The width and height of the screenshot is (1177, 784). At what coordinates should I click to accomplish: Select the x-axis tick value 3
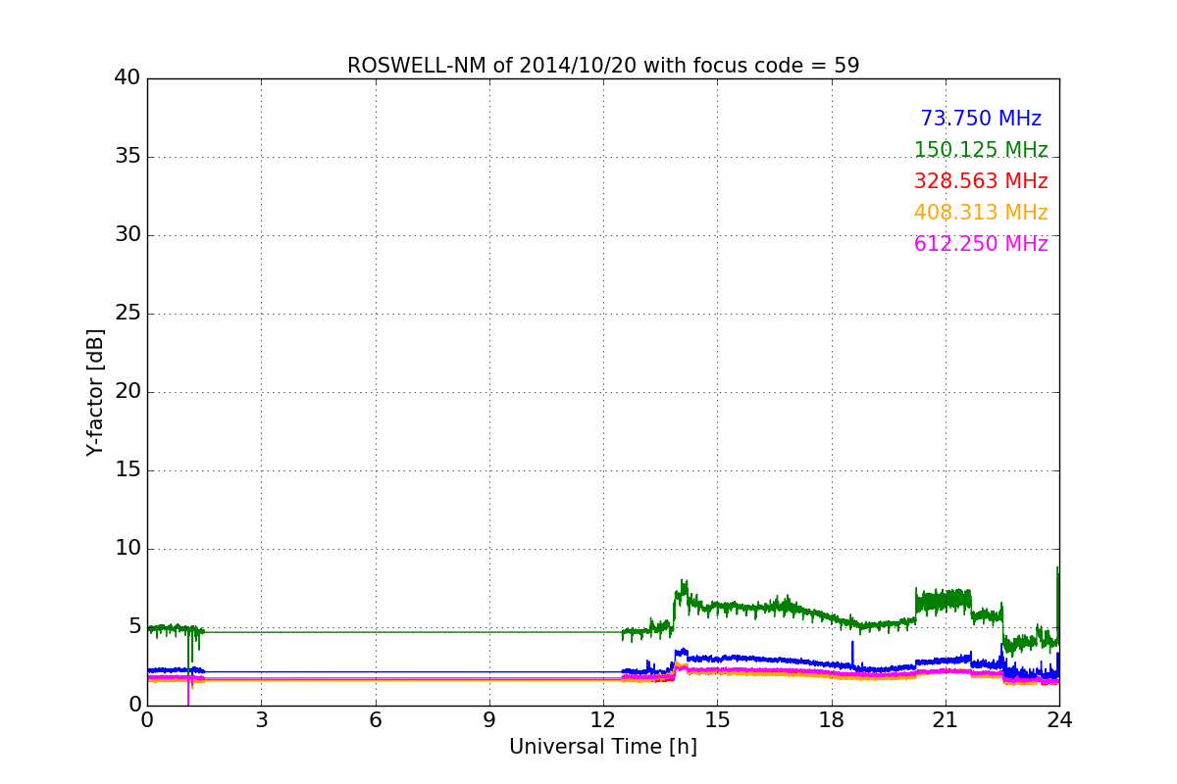coord(261,720)
